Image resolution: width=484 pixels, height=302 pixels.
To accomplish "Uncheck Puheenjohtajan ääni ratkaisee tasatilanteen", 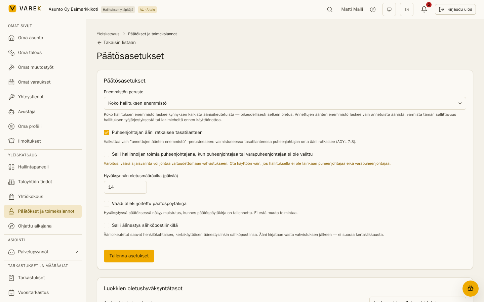I will [107, 133].
